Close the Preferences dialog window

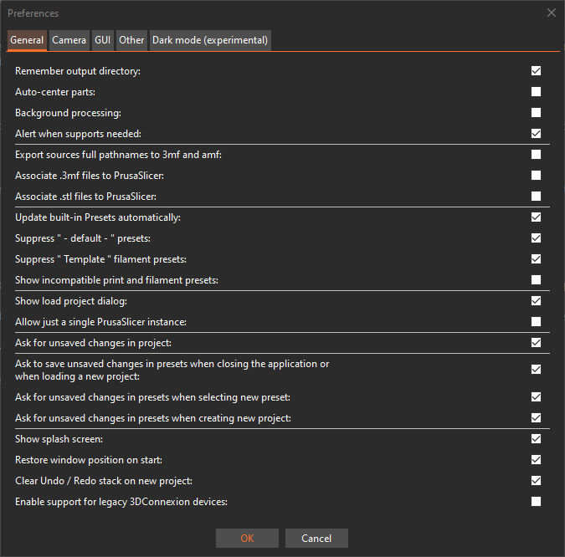pyautogui.click(x=552, y=13)
